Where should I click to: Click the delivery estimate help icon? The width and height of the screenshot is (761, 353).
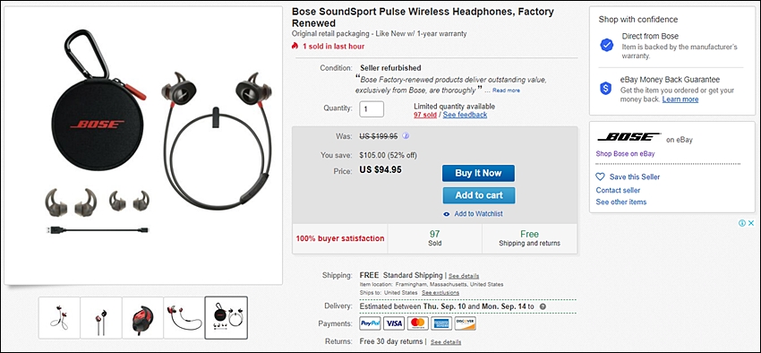(543, 307)
